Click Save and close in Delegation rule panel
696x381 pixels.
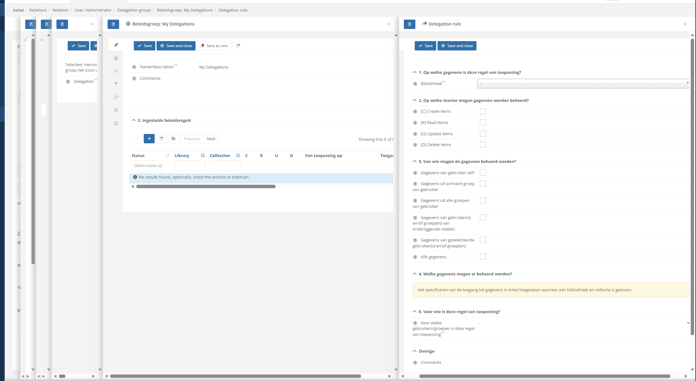[x=457, y=46]
